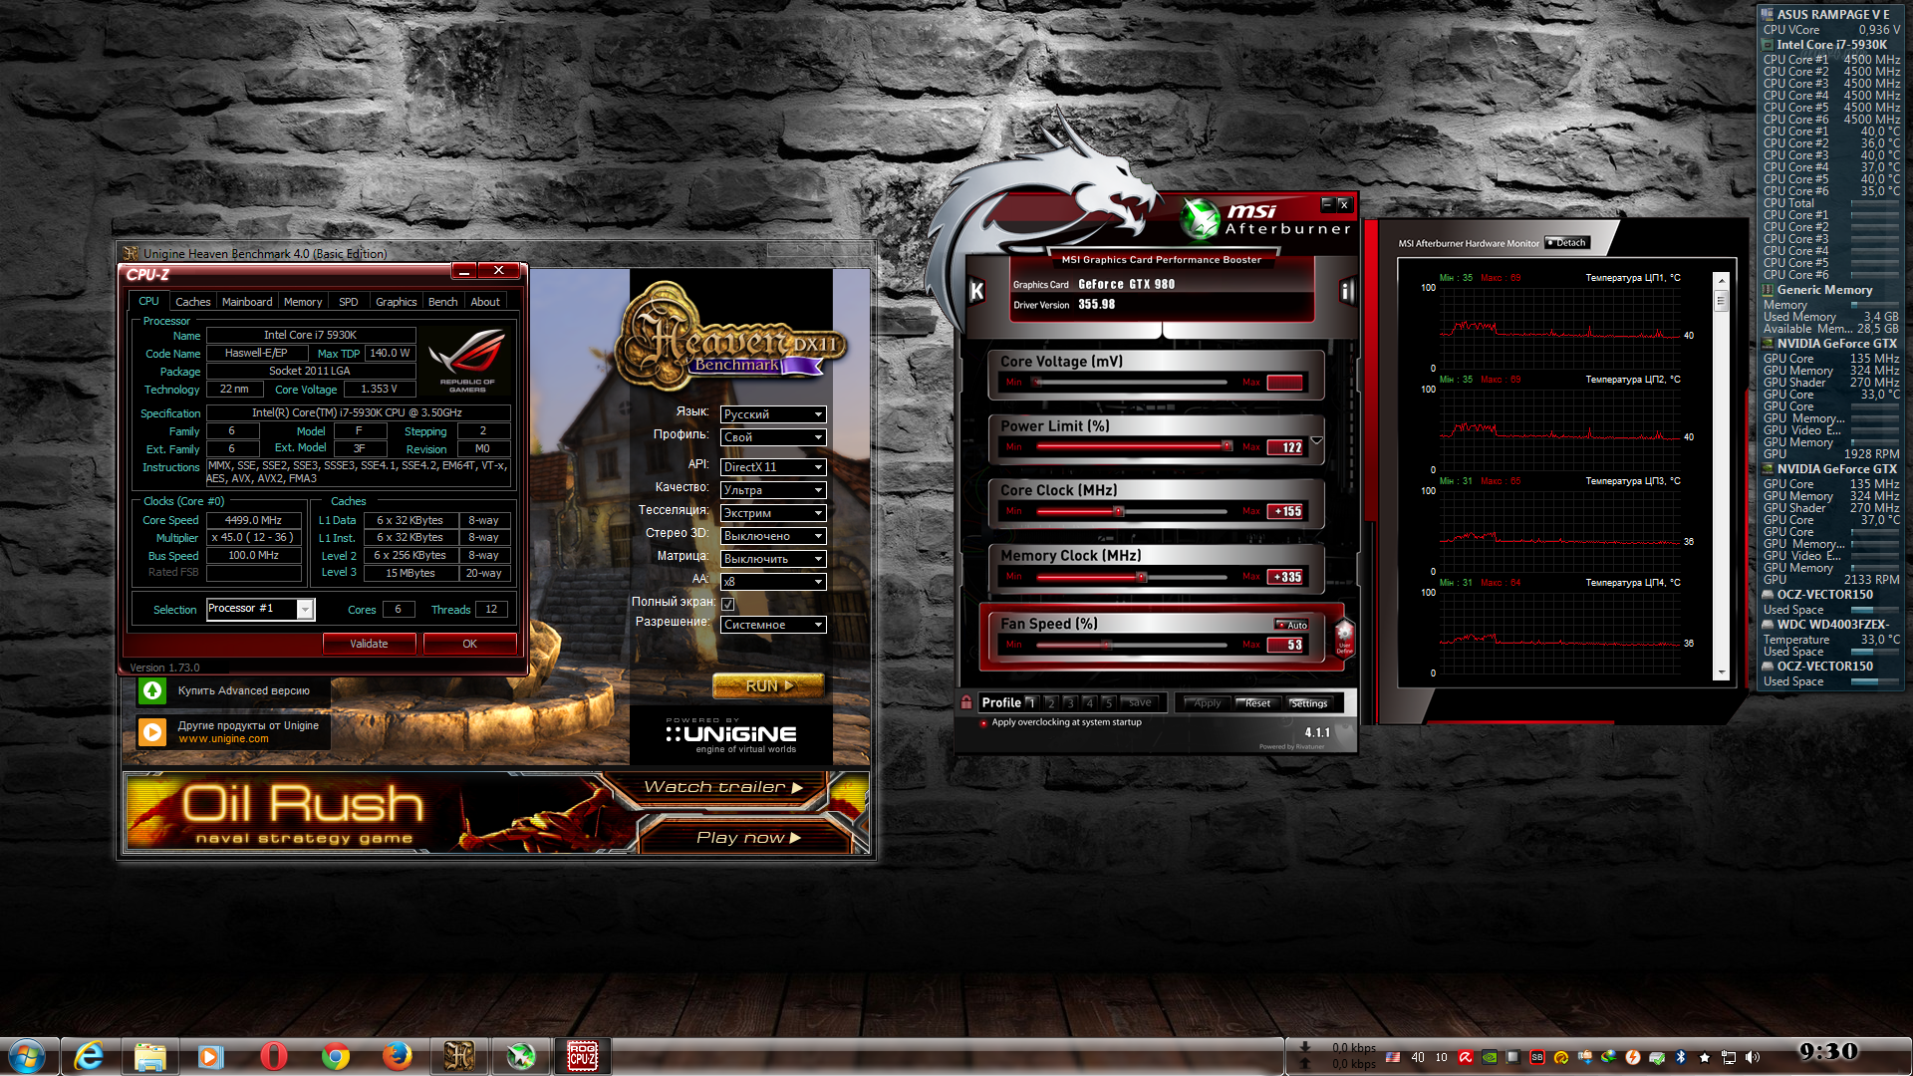Click the Core Clock slider handle
The width and height of the screenshot is (1913, 1076).
tap(1118, 511)
